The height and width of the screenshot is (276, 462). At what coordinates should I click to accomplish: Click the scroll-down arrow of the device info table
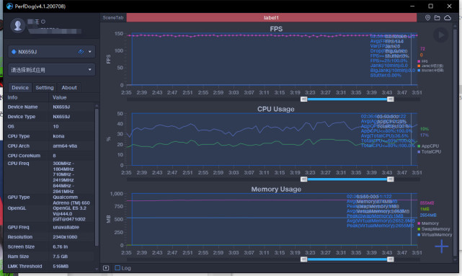pos(97,269)
